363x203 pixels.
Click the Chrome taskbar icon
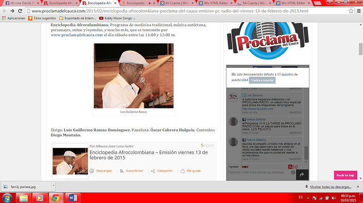click(56, 198)
